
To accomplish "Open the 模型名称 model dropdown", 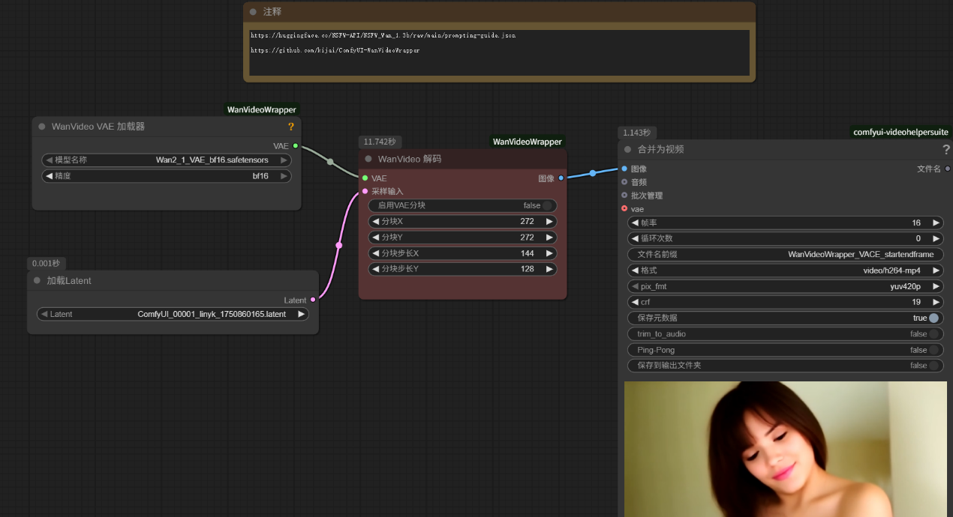I will [166, 160].
